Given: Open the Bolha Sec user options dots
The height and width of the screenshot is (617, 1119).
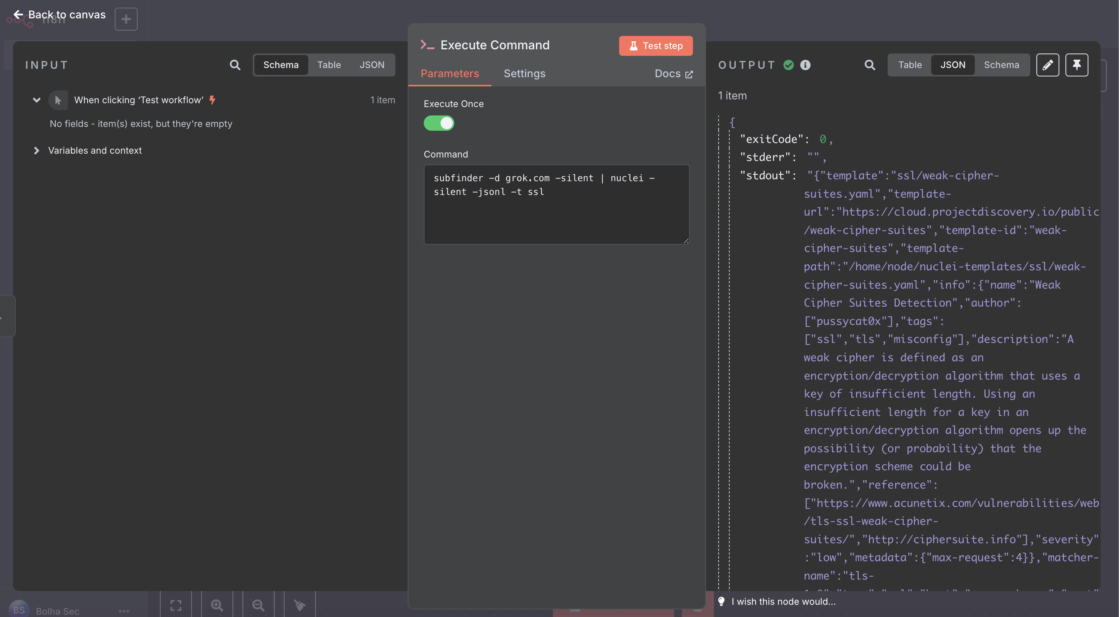Looking at the screenshot, I should (x=124, y=611).
